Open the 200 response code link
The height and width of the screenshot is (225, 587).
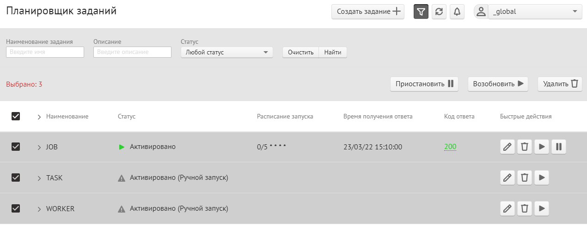(x=450, y=147)
